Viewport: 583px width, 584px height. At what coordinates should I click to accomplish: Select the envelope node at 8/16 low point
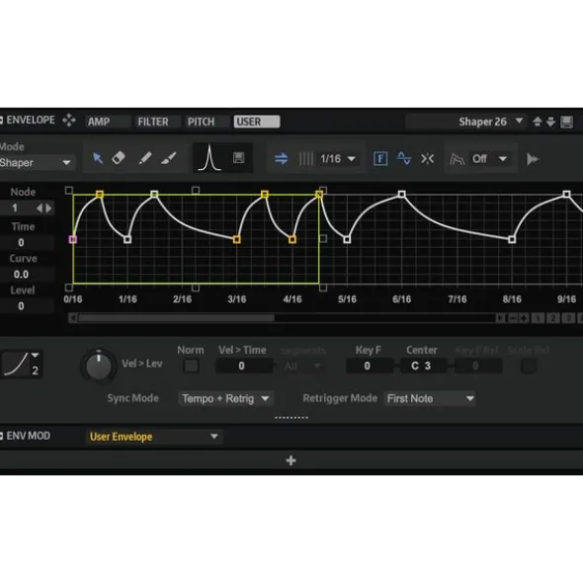(x=512, y=239)
